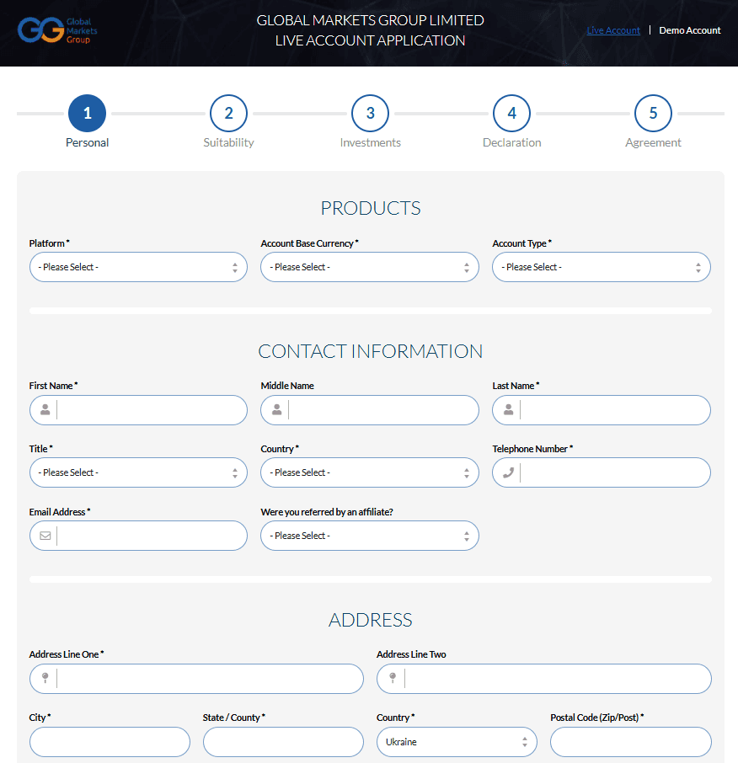Go to step 5 Agreement
The height and width of the screenshot is (763, 738).
pos(653,114)
